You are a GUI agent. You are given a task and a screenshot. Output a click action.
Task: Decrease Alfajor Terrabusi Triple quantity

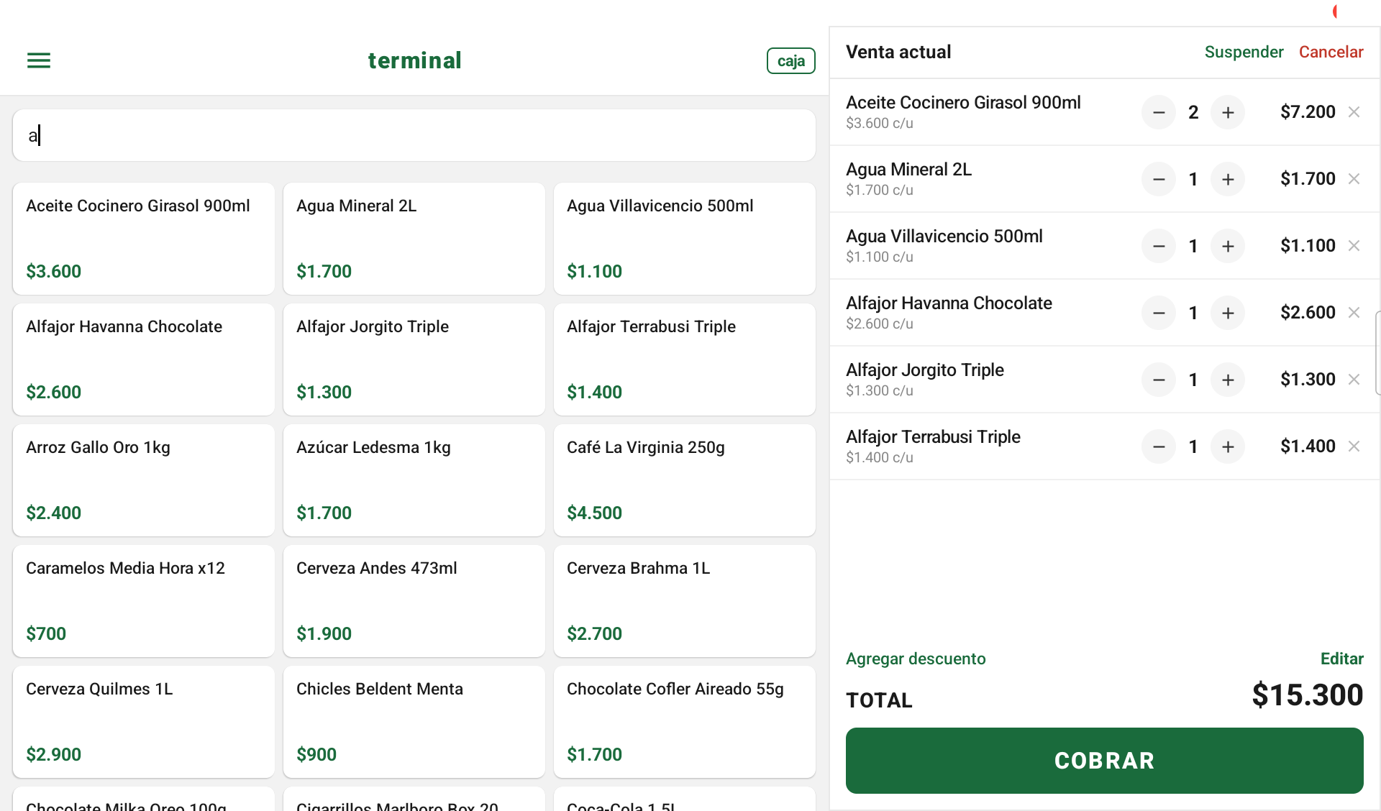click(1159, 446)
